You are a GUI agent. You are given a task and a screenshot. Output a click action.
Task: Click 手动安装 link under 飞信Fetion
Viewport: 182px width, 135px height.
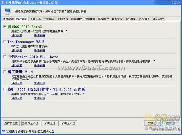[40, 65]
